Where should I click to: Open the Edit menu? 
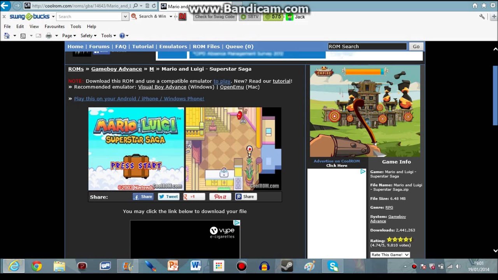(x=20, y=26)
